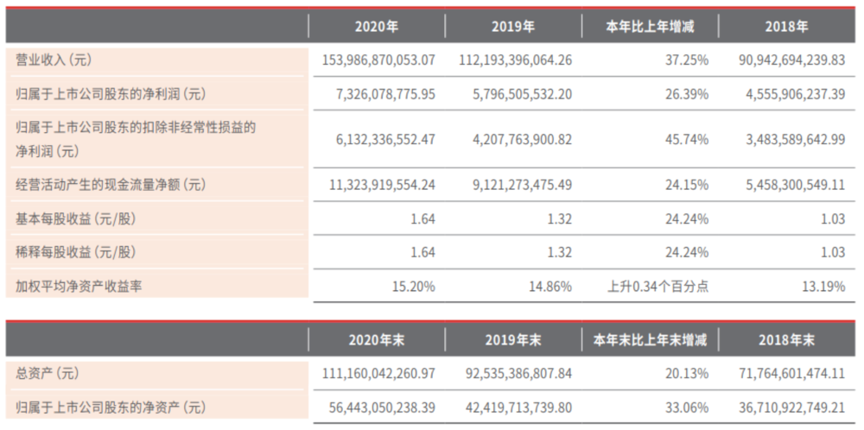Click the value 92,535,386,807.84

518,374
